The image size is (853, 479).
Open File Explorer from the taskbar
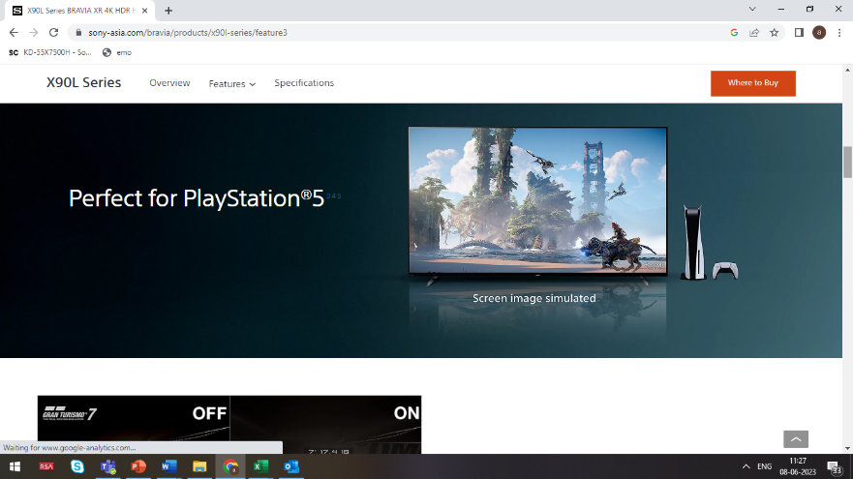(x=199, y=466)
